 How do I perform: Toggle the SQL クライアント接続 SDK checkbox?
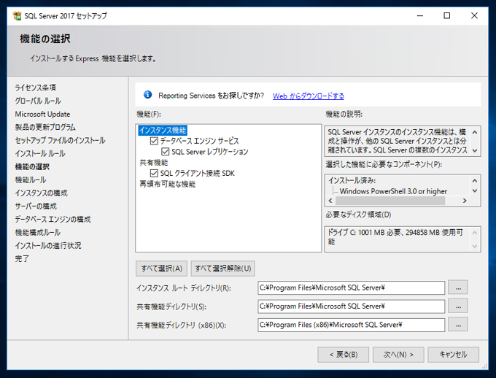point(154,173)
